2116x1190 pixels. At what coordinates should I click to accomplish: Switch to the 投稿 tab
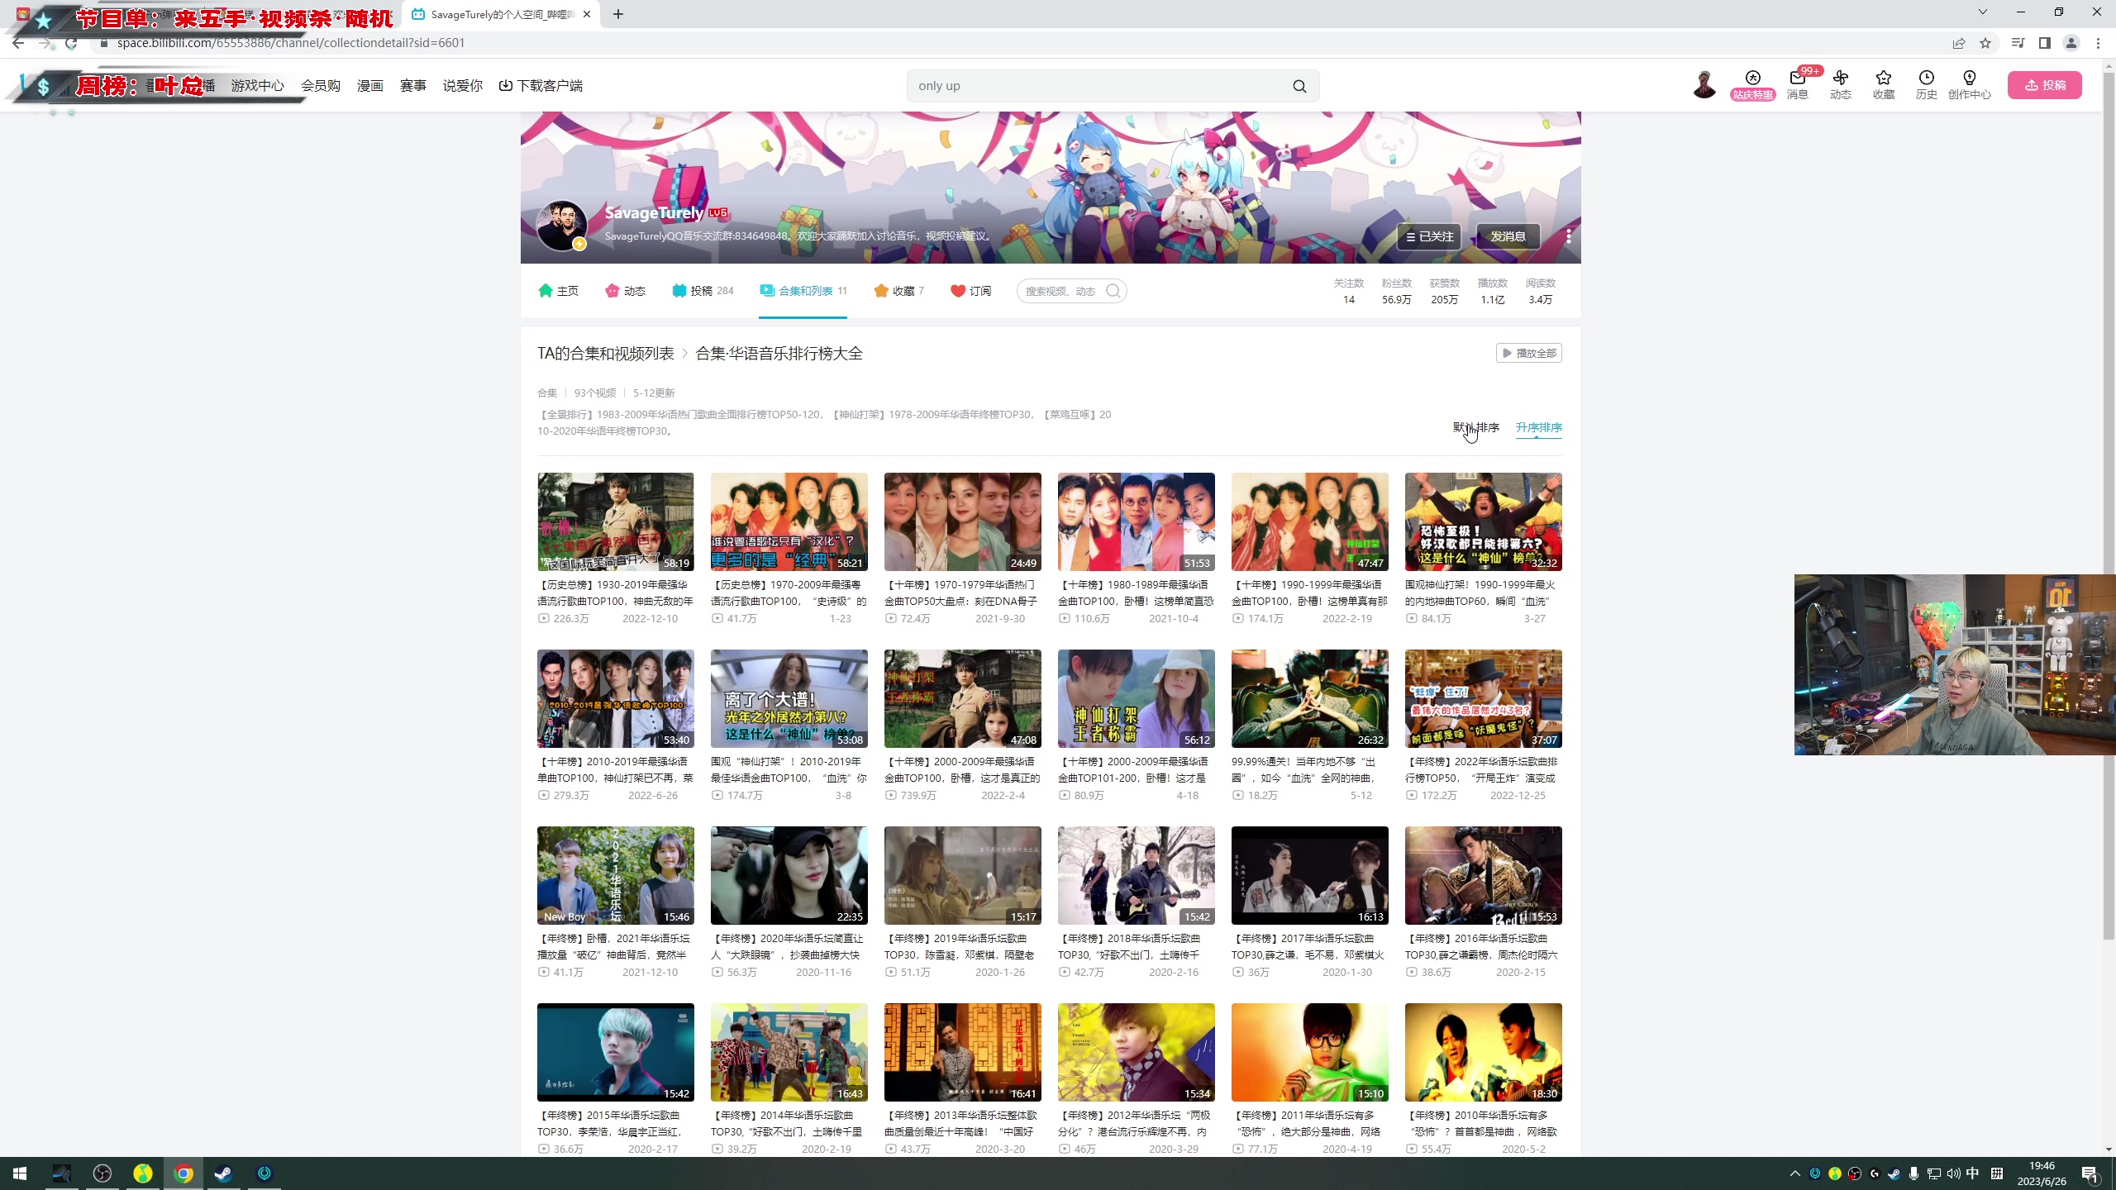703,291
